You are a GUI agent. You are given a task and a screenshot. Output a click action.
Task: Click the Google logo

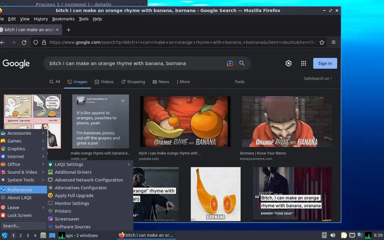(x=16, y=64)
